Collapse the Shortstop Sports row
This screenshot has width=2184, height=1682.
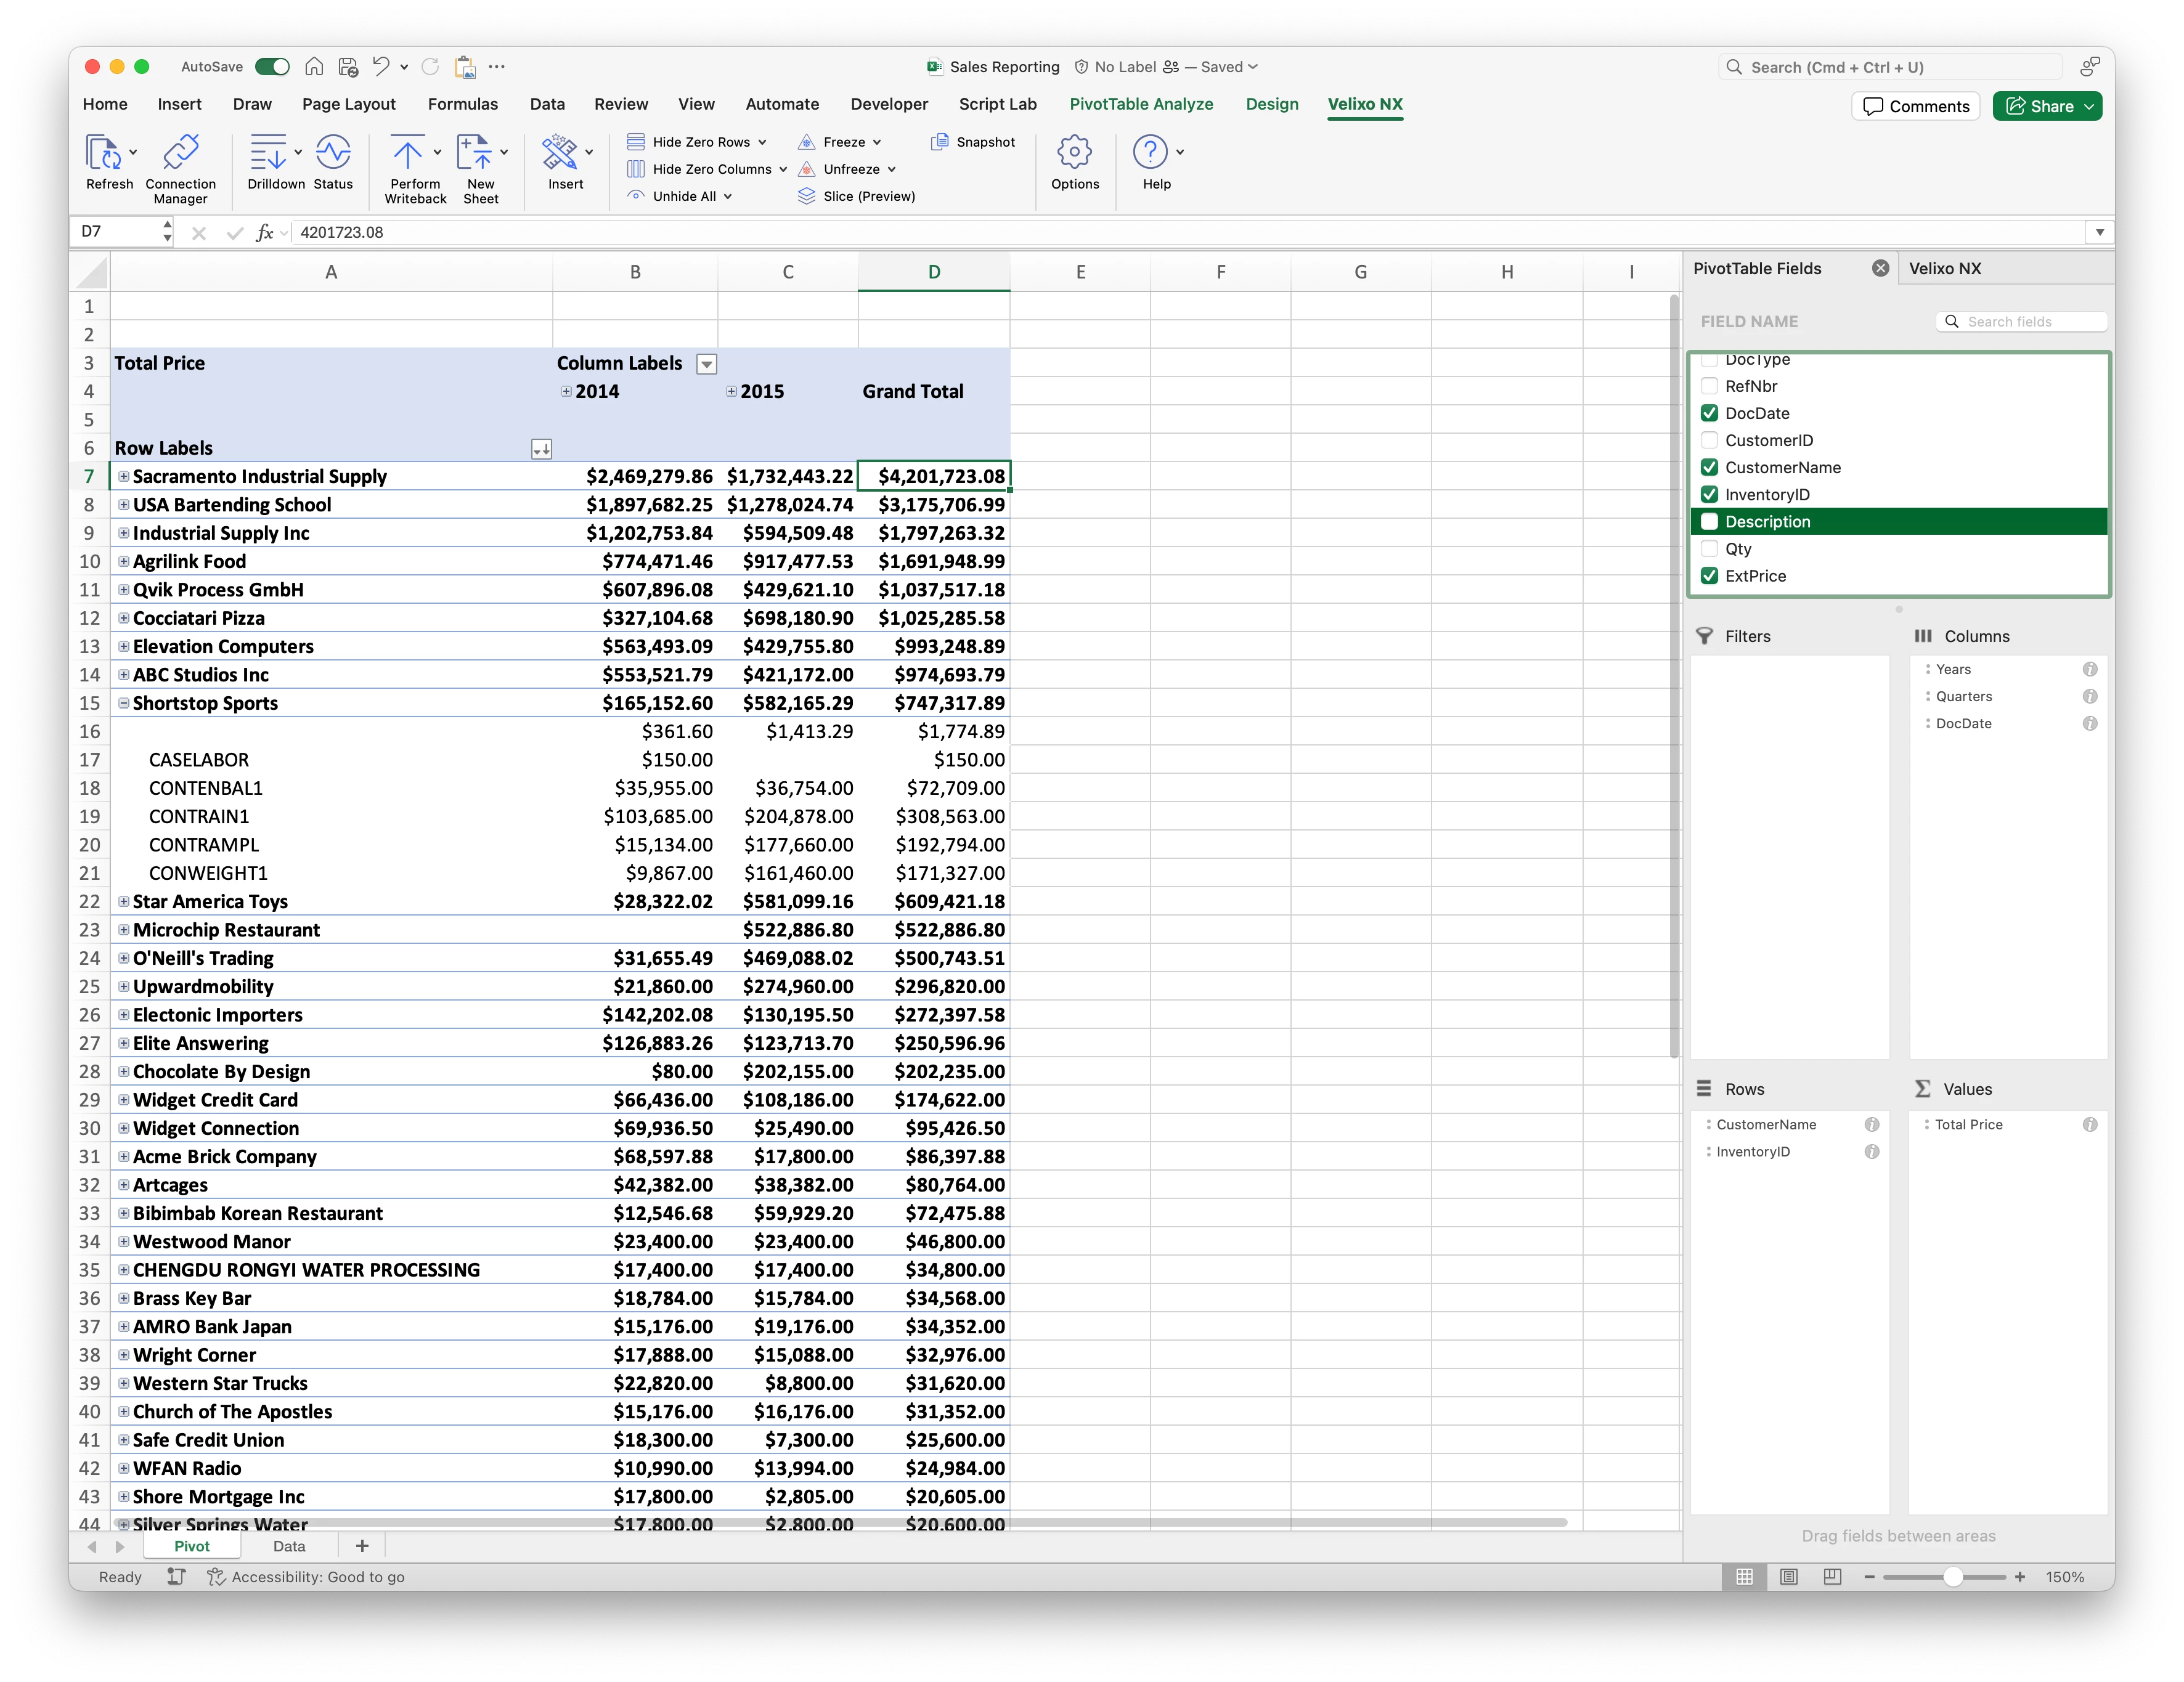(124, 703)
